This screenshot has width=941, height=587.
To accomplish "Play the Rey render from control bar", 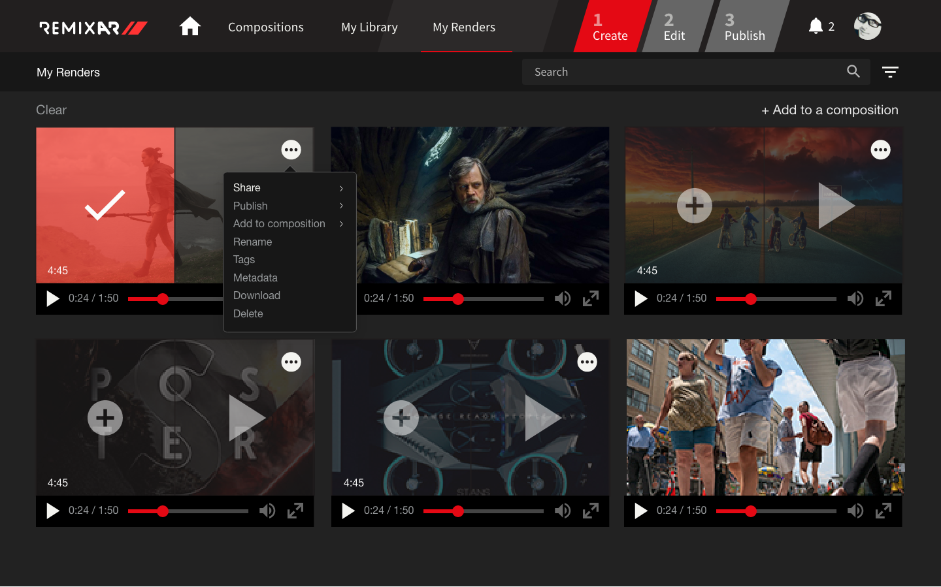I will (52, 298).
